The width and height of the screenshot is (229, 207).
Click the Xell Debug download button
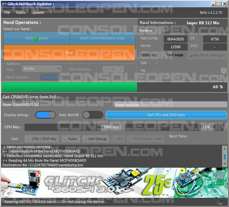click(95, 139)
